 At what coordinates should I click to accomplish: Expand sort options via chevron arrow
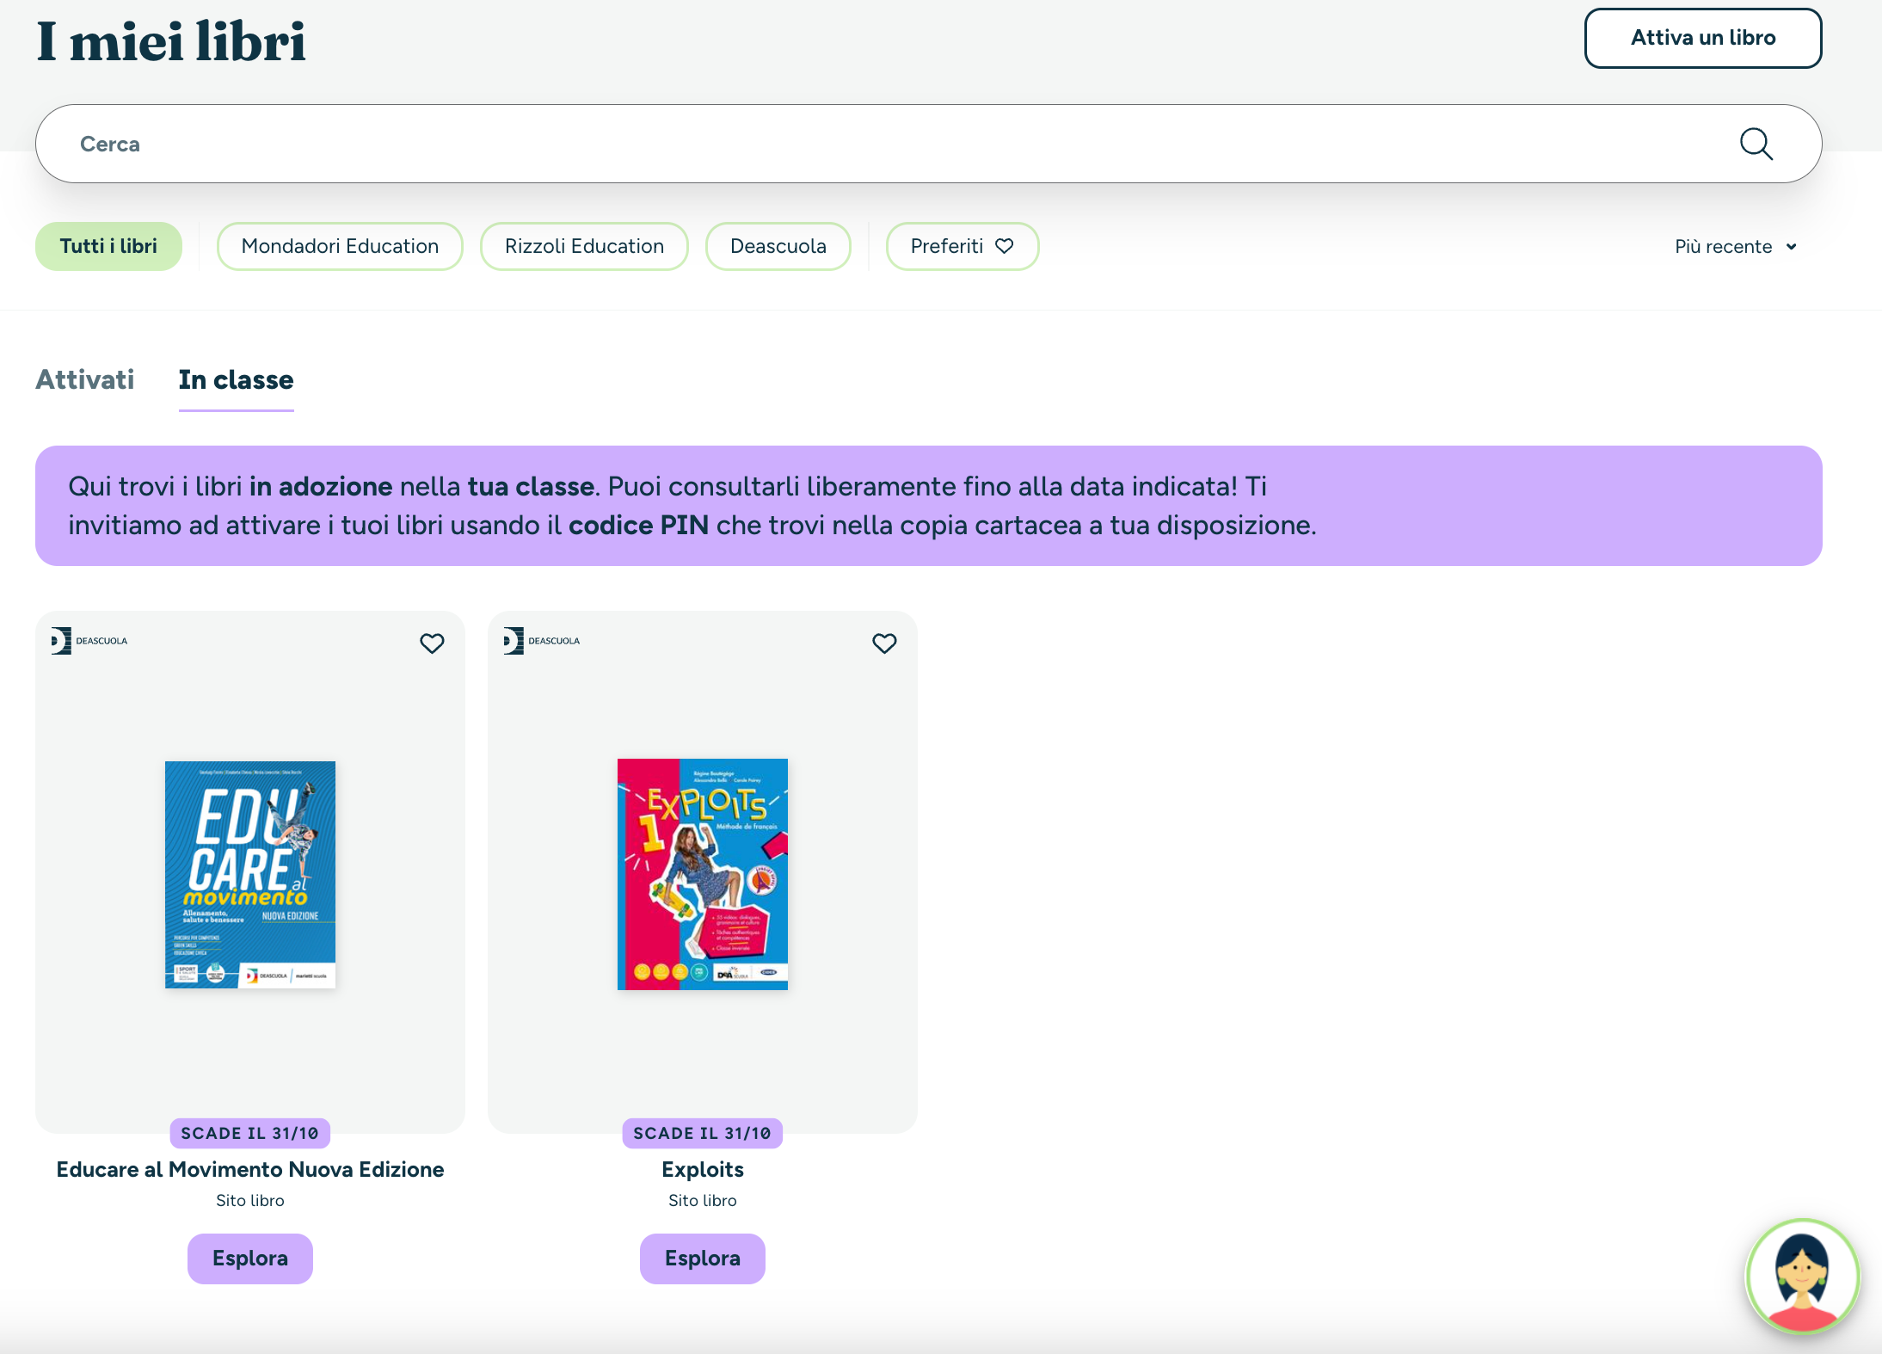(x=1792, y=247)
